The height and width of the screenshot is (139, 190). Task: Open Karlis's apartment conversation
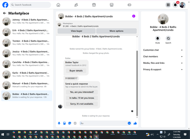(27, 74)
